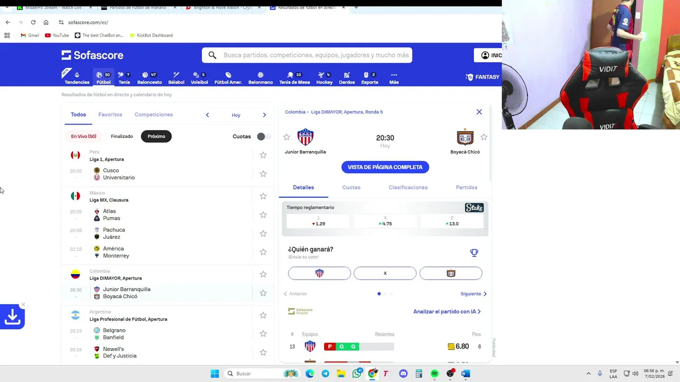The image size is (680, 382).
Task: Open the Voleibol sport section
Action: point(199,78)
